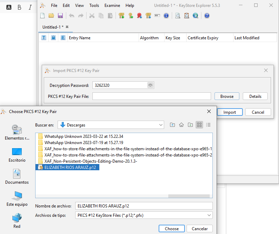
Task: Open Documentos shortcut in file chooser
Action: pos(17,176)
